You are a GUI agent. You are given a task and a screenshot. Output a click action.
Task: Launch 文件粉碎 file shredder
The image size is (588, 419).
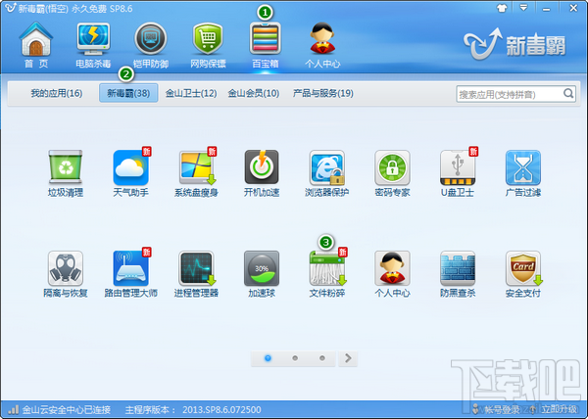pyautogui.click(x=326, y=274)
